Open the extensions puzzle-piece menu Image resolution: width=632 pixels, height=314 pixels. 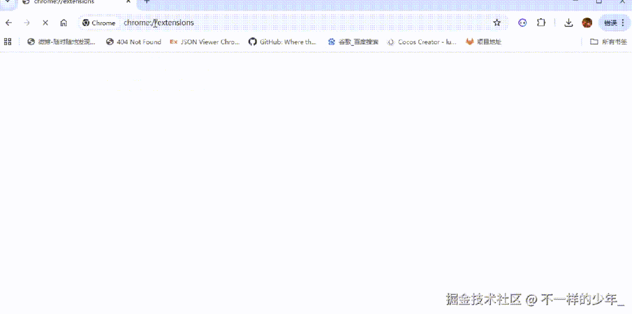click(x=541, y=23)
